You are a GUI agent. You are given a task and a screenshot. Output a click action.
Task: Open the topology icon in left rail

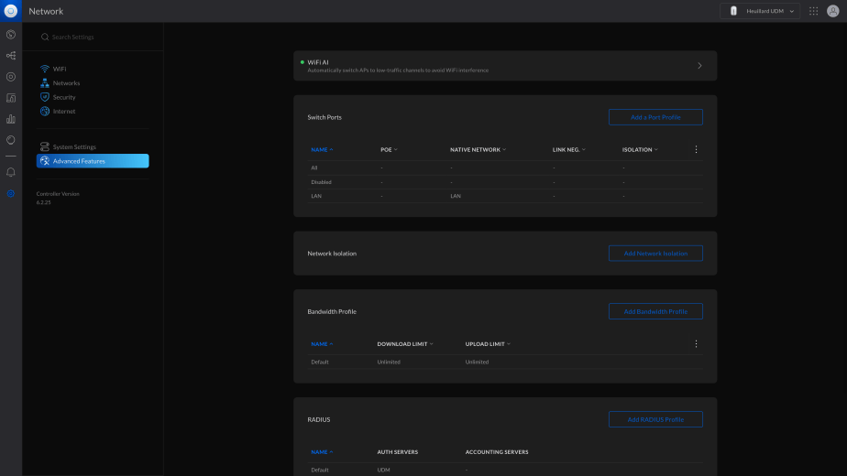[11, 56]
